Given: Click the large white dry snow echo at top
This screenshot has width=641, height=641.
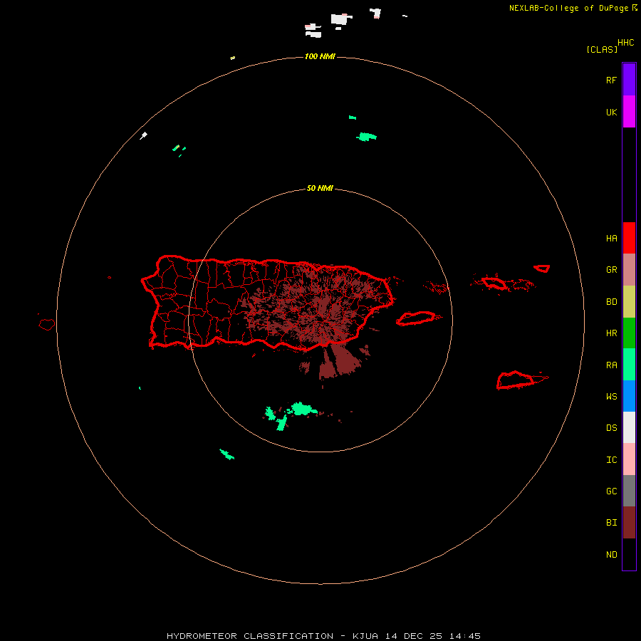Looking at the screenshot, I should coord(340,19).
